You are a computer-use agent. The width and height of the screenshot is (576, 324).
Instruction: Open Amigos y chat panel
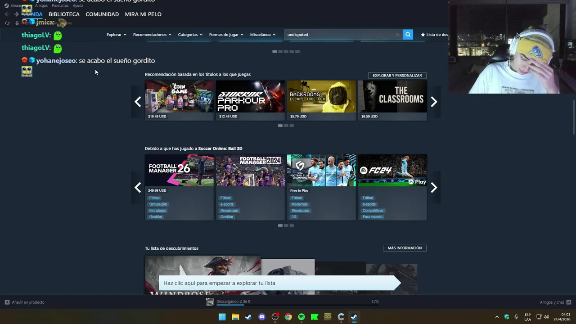pos(555,302)
